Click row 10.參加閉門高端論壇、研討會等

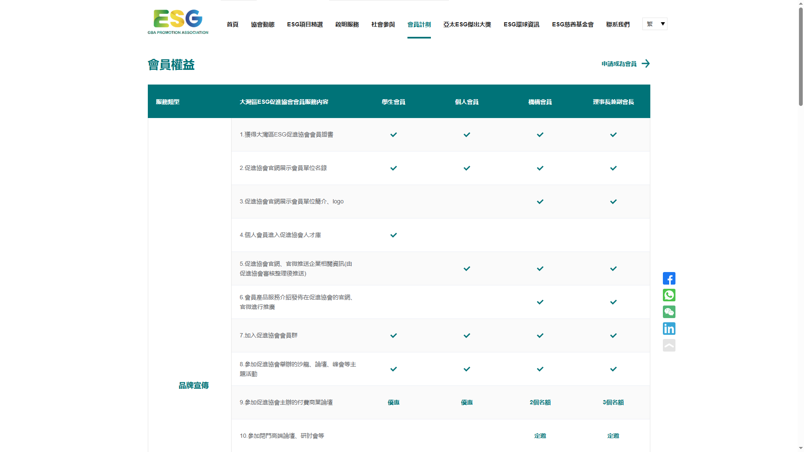tap(441, 436)
